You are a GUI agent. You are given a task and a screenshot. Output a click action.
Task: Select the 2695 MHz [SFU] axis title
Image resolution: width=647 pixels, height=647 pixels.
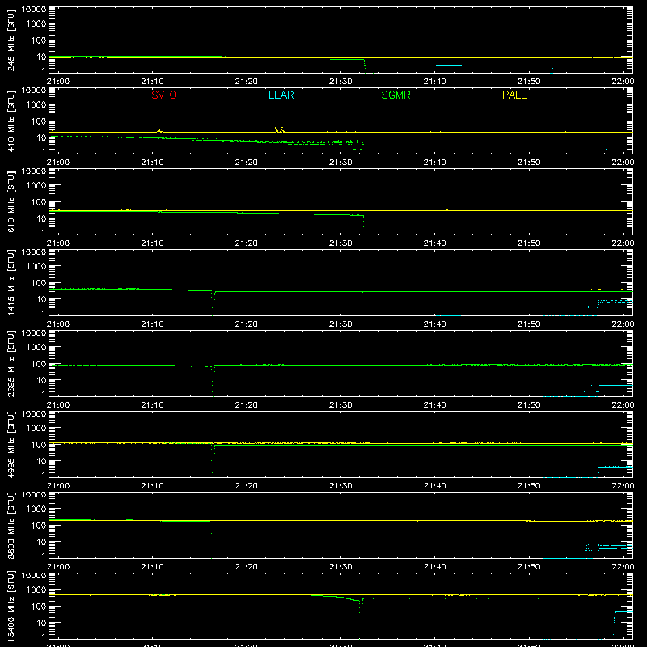[x=11, y=364]
